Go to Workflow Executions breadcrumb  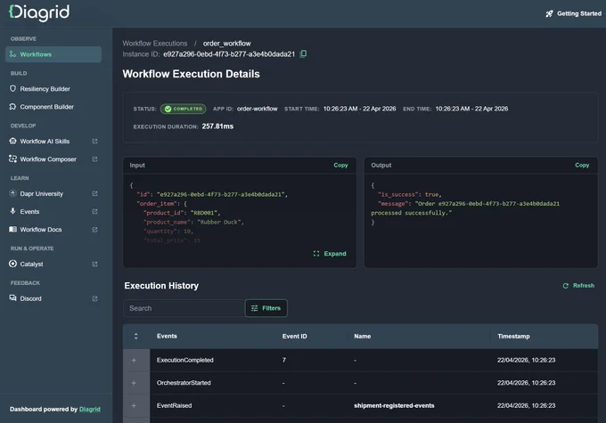[x=154, y=44]
